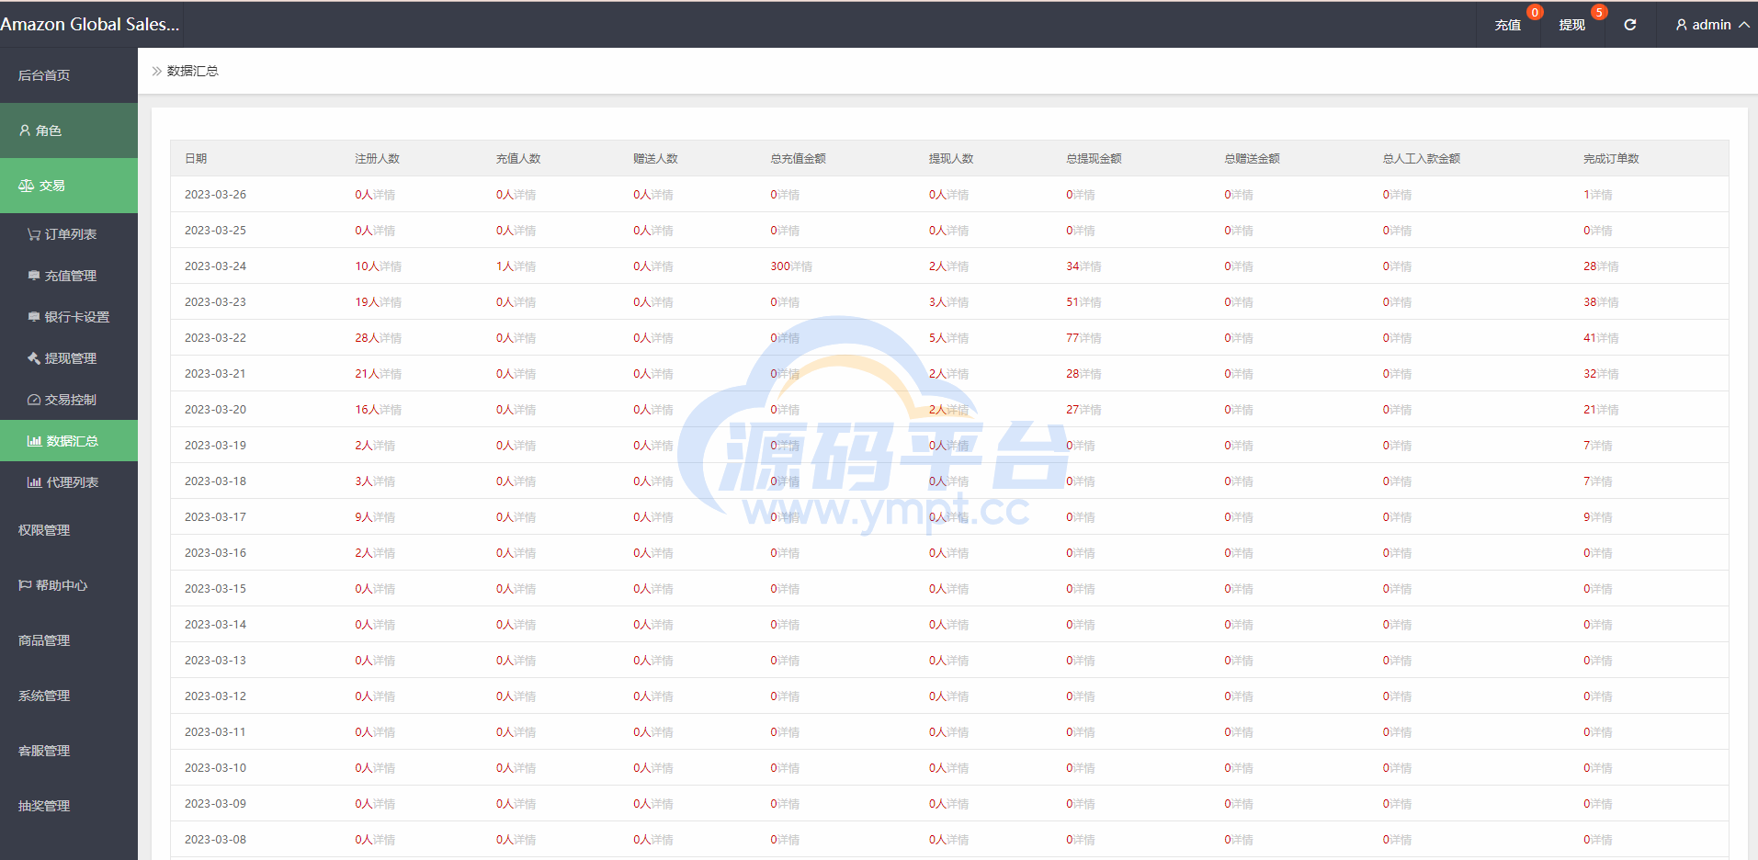Click the 完成订单数 column header
Viewport: 1758px width, 860px height.
pyautogui.click(x=1611, y=159)
